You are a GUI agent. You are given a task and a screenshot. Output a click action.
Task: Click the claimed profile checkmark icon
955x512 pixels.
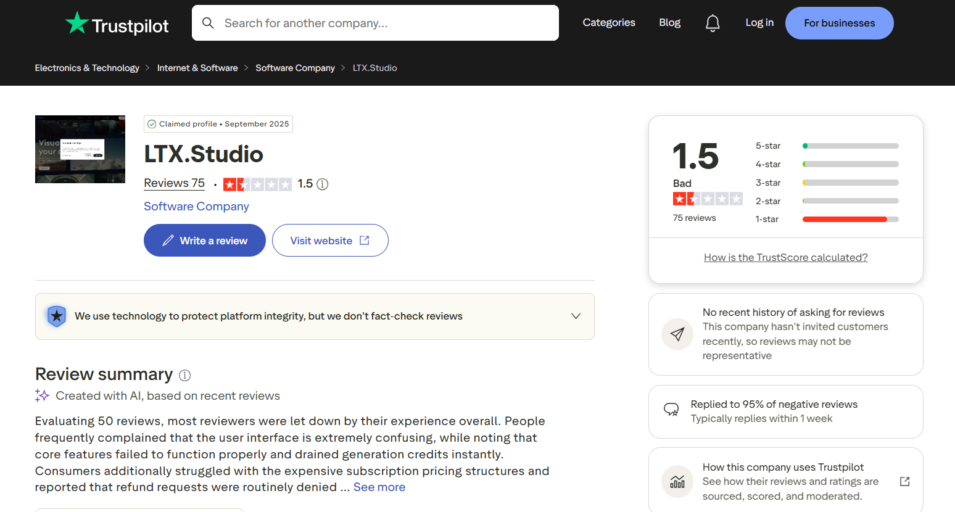coord(152,124)
